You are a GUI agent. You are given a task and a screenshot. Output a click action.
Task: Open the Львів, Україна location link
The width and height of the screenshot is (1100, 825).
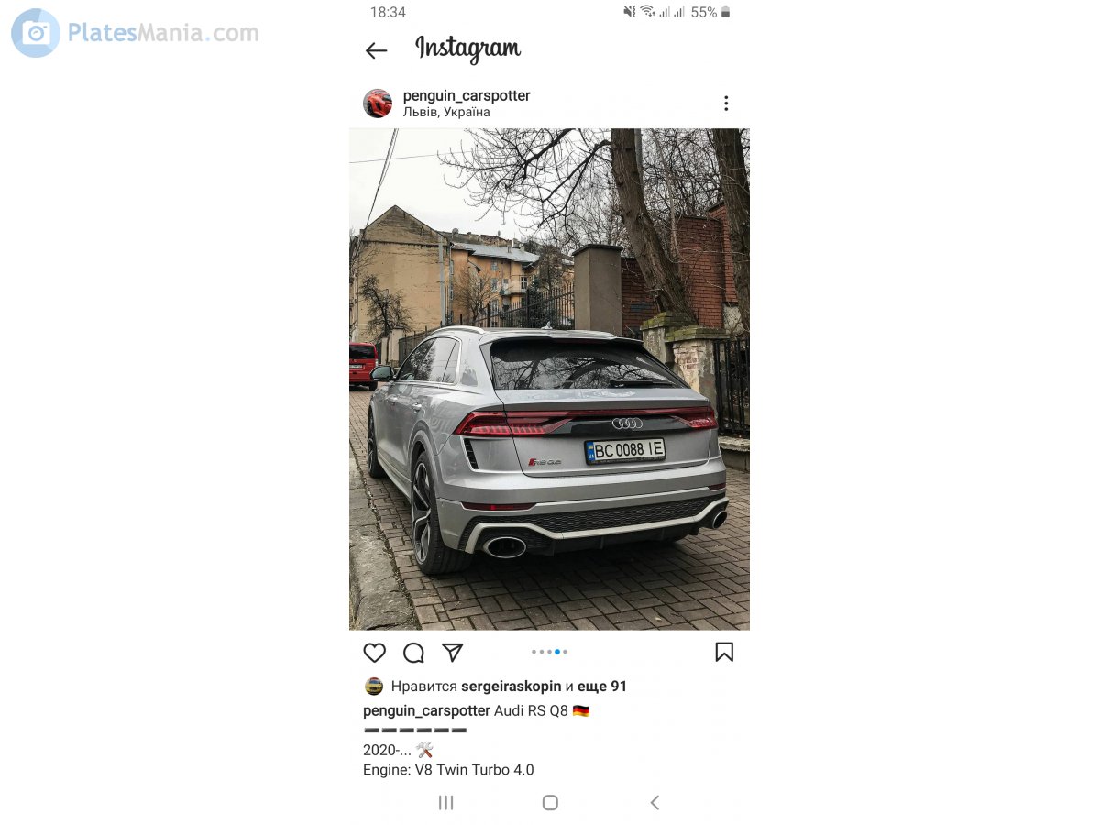click(x=446, y=112)
